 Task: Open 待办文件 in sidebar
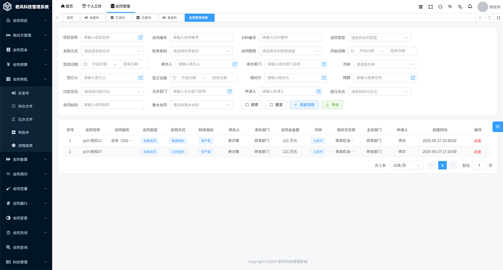(26, 106)
